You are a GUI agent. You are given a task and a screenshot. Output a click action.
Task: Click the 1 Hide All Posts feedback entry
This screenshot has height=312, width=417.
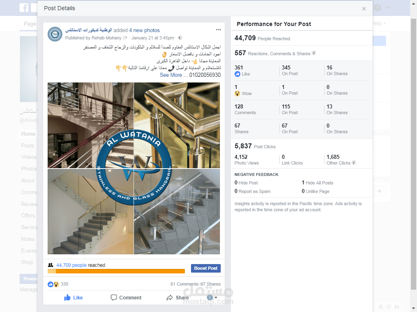coord(317,182)
